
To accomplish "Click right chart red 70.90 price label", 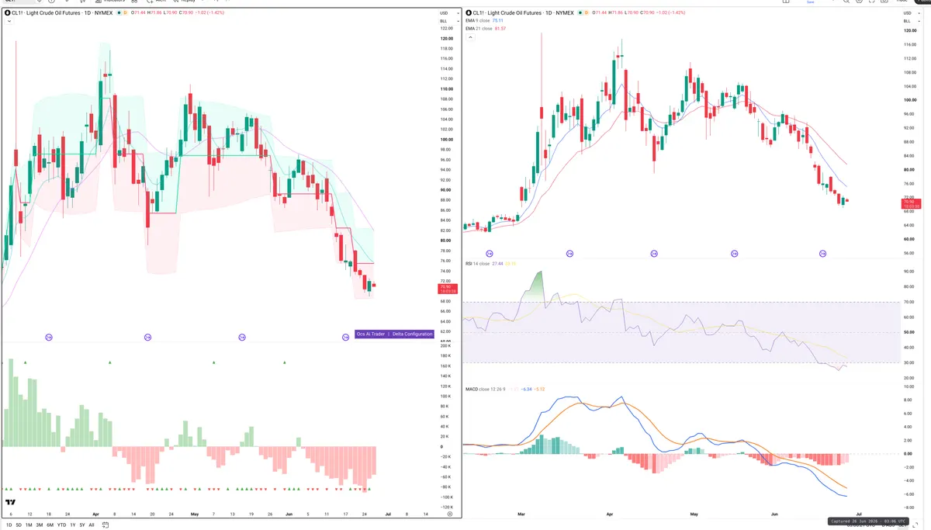I will coord(909,204).
